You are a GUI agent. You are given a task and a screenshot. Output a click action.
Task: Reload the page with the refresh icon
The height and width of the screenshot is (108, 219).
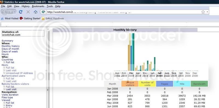pyautogui.click(x=21, y=12)
